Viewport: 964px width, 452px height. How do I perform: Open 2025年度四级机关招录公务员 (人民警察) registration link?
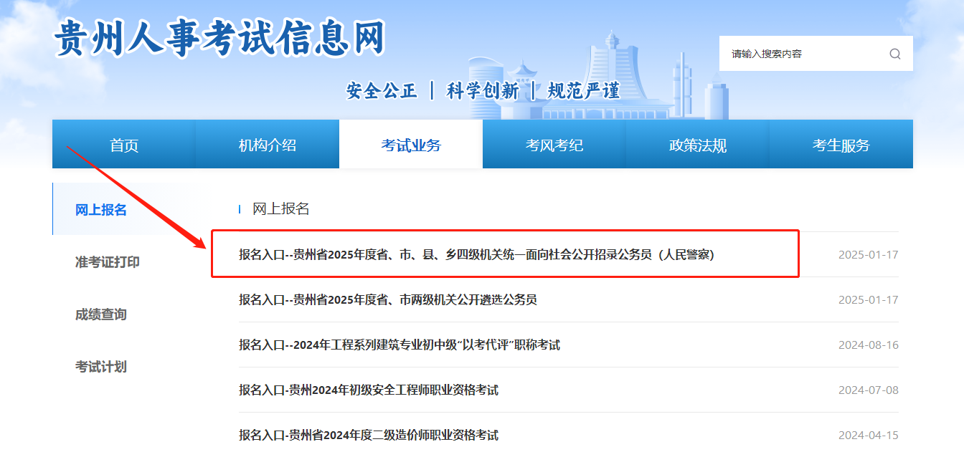[476, 254]
